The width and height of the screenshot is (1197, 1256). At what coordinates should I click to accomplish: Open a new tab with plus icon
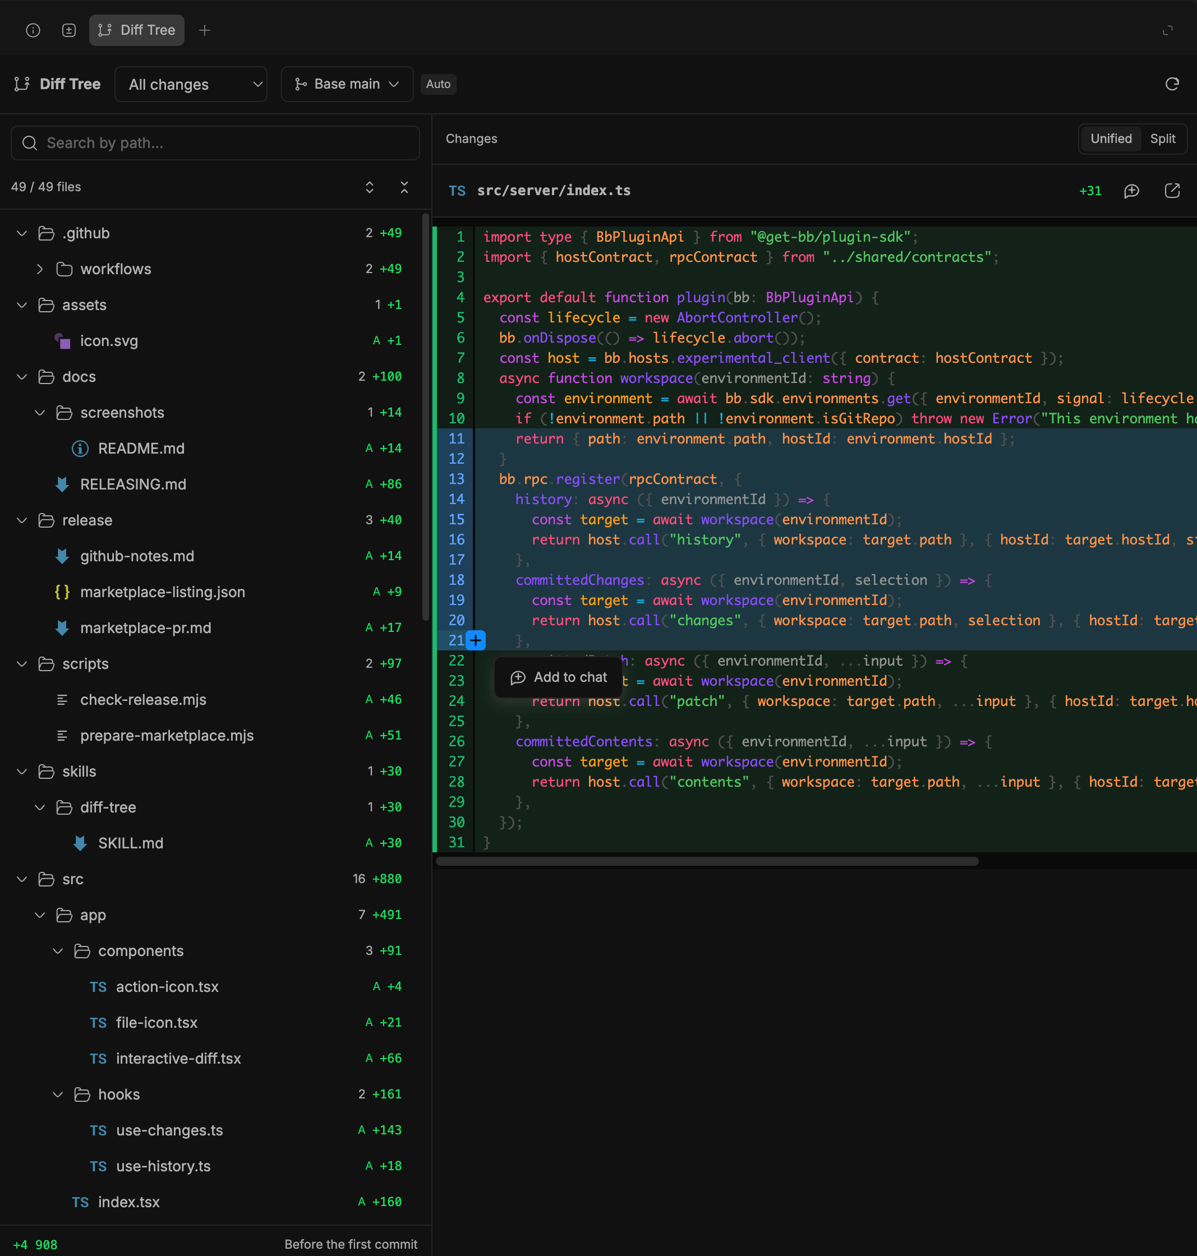[x=204, y=30]
